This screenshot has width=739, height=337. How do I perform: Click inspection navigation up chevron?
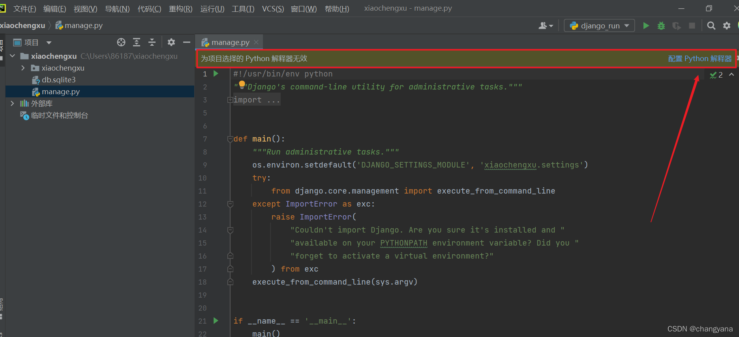(731, 74)
